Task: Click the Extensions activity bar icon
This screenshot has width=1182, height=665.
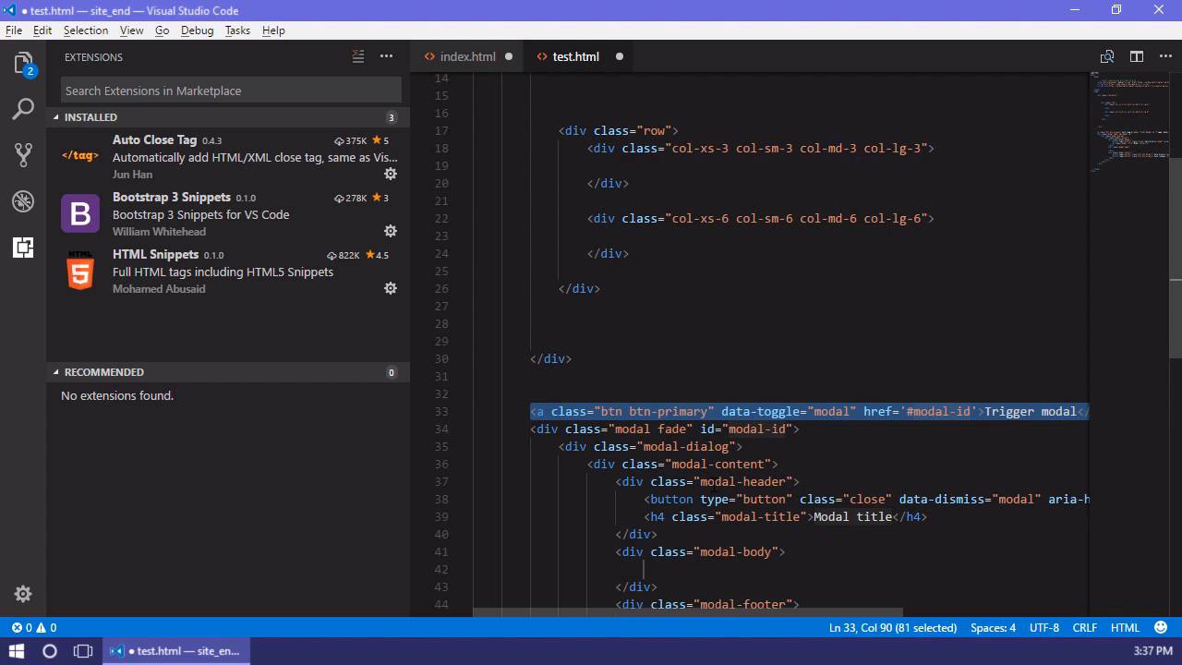Action: (23, 247)
